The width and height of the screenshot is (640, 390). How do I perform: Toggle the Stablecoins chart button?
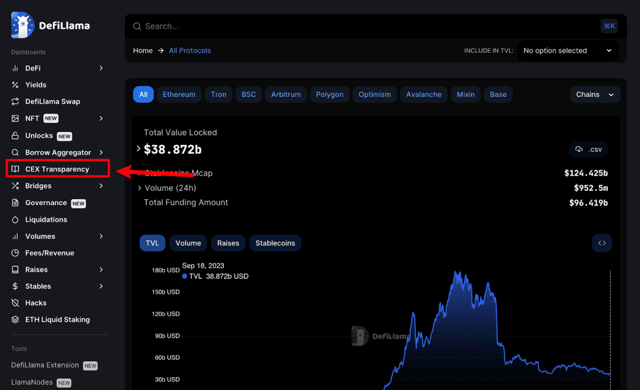pos(275,243)
